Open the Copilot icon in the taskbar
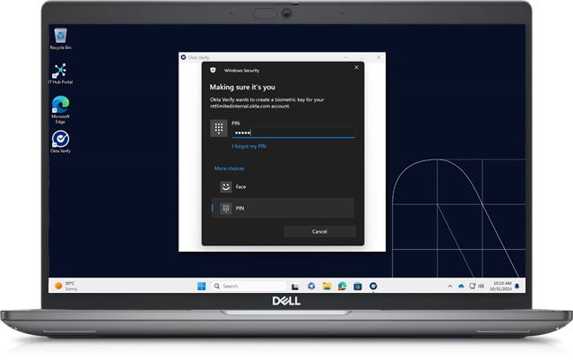This screenshot has width=573, height=360. [311, 286]
